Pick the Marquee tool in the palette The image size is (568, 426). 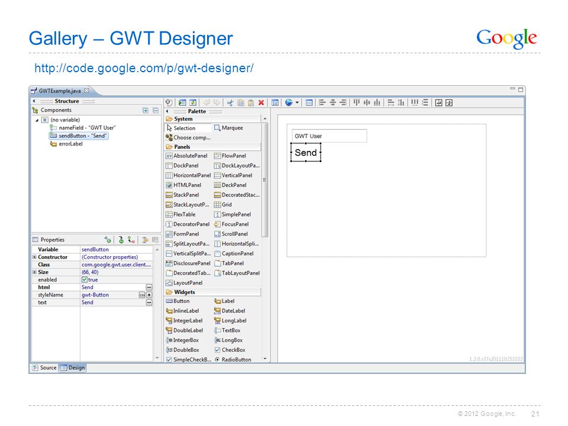click(x=228, y=128)
